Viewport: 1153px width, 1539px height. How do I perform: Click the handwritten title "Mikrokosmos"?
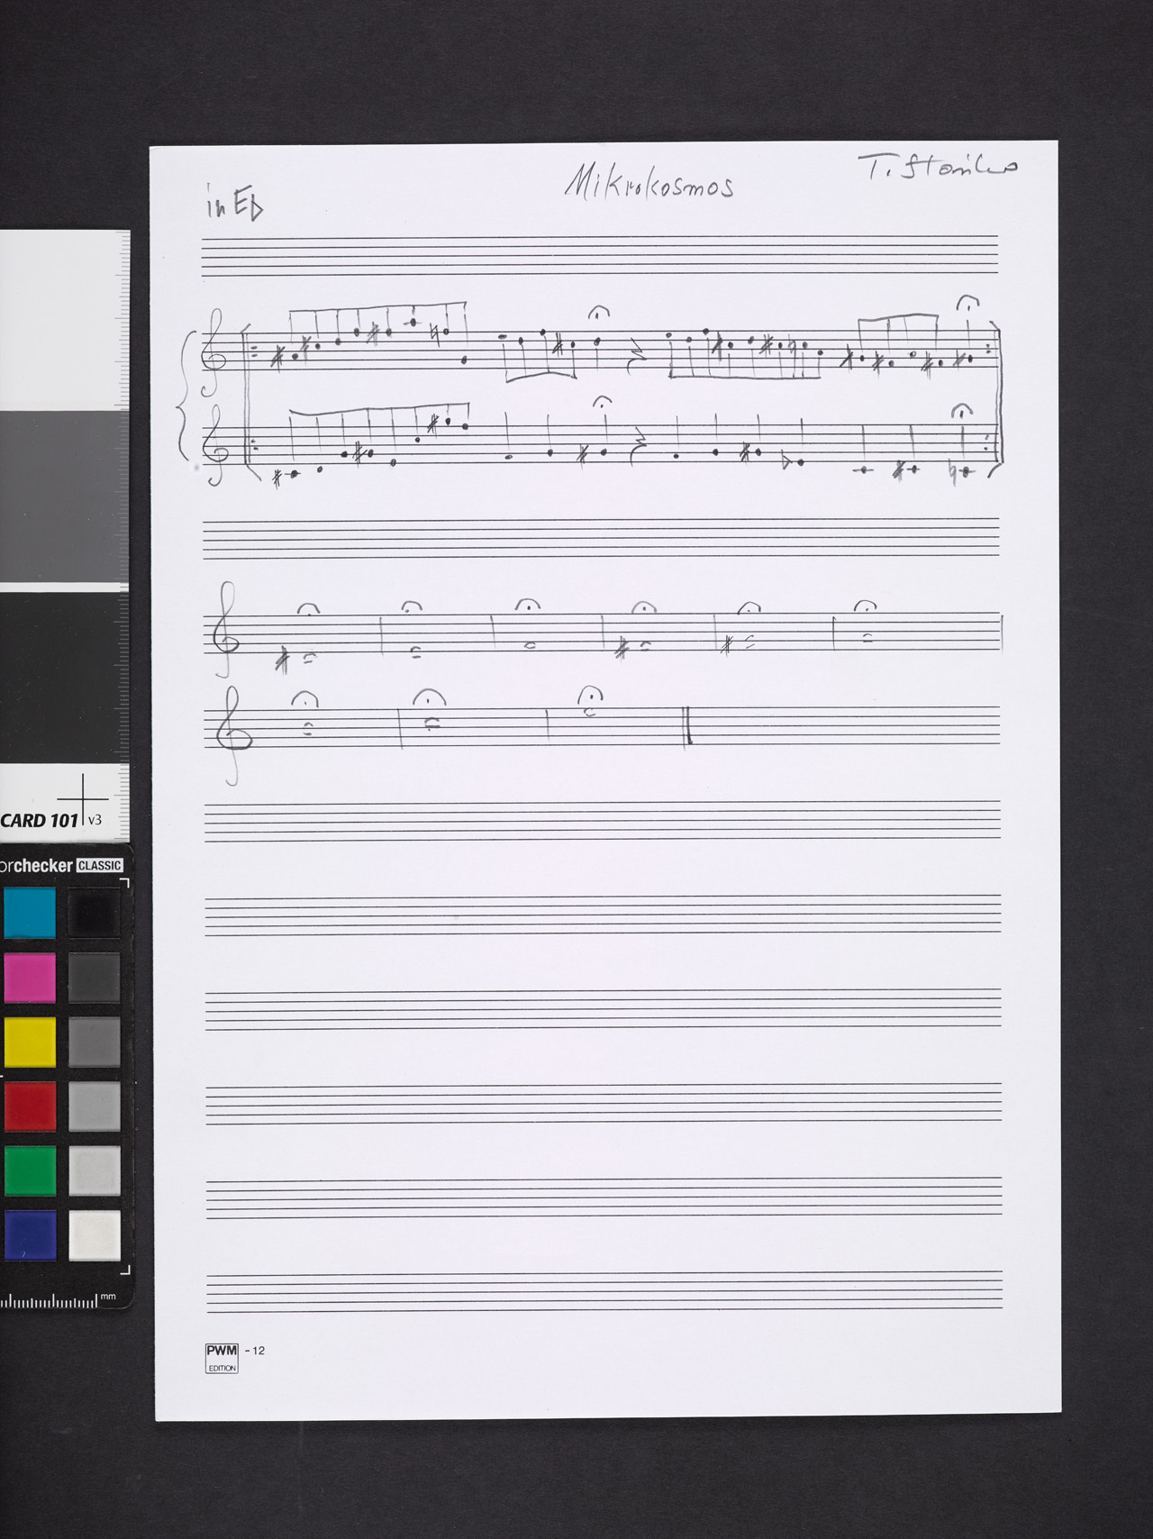pyautogui.click(x=649, y=183)
